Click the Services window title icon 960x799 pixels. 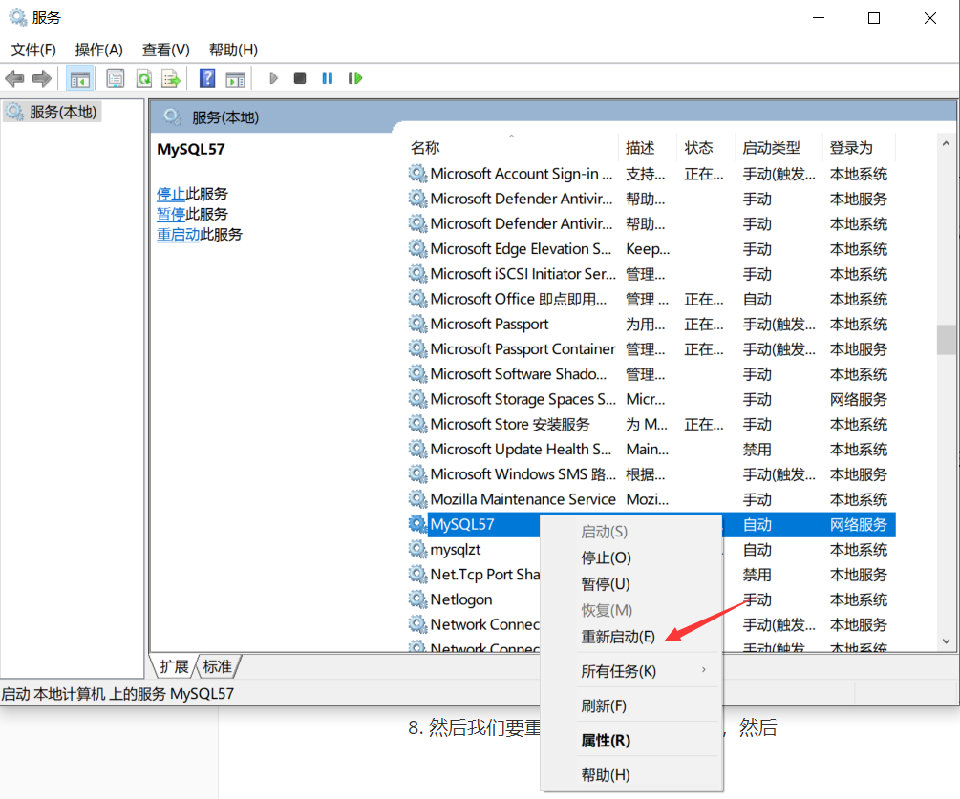pyautogui.click(x=18, y=17)
